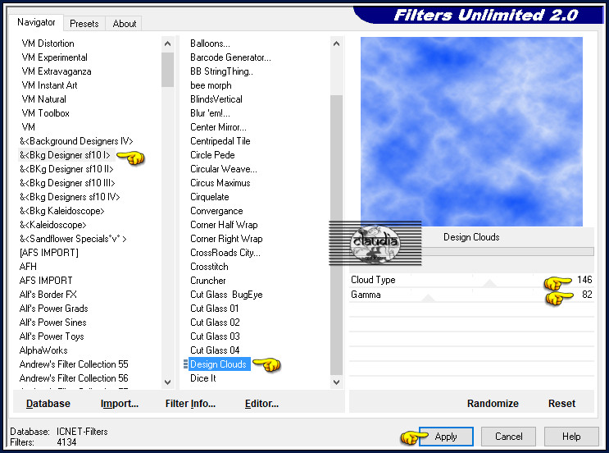Choose the Circular Weave... filter
This screenshot has width=609, height=453.
click(224, 169)
